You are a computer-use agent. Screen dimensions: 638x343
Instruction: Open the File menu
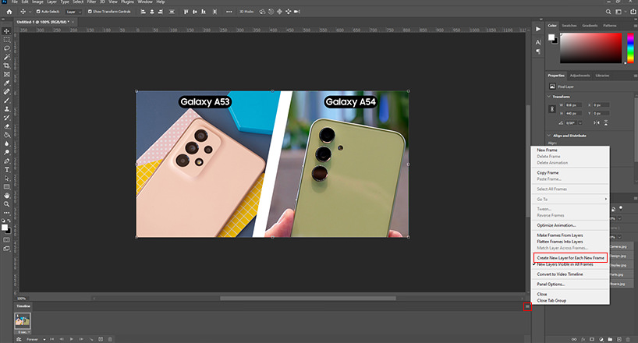pyautogui.click(x=15, y=2)
